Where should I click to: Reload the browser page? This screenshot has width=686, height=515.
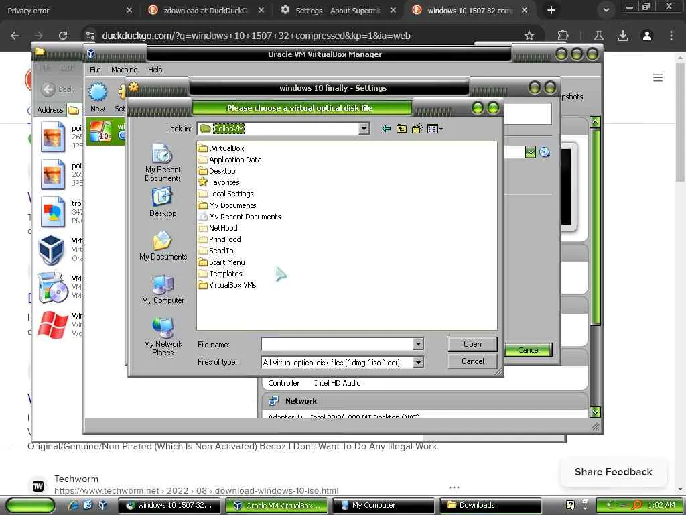[63, 36]
